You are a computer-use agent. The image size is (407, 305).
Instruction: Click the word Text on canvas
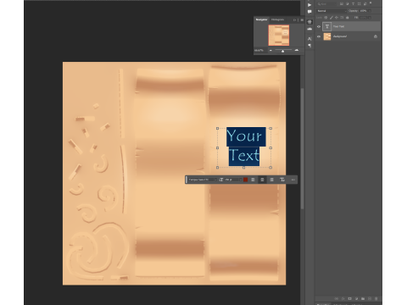244,155
